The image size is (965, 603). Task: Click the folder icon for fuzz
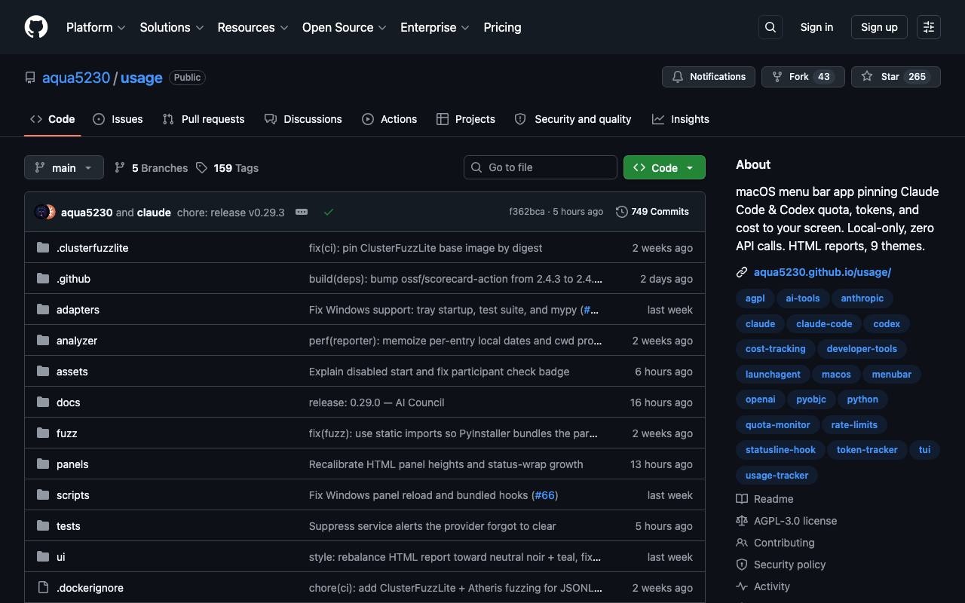(x=43, y=433)
